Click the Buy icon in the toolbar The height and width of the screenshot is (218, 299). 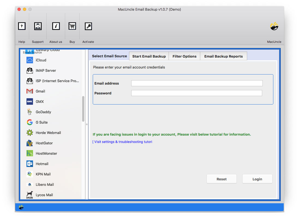click(x=72, y=30)
